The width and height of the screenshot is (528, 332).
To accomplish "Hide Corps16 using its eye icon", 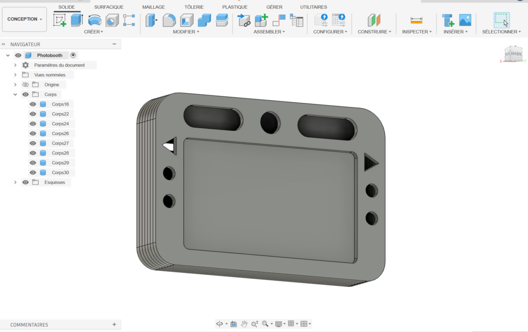I will point(33,104).
